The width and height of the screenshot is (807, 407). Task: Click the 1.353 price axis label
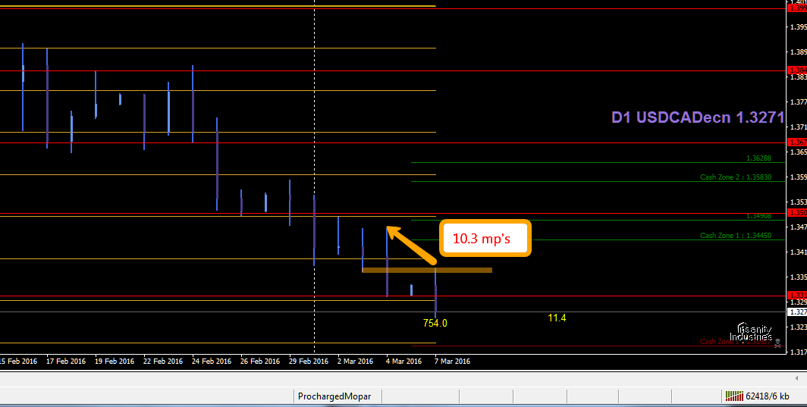[x=798, y=202]
